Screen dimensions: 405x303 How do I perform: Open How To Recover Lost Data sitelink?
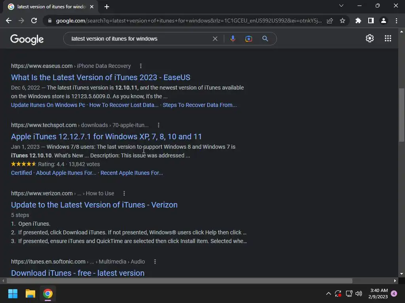pos(124,105)
